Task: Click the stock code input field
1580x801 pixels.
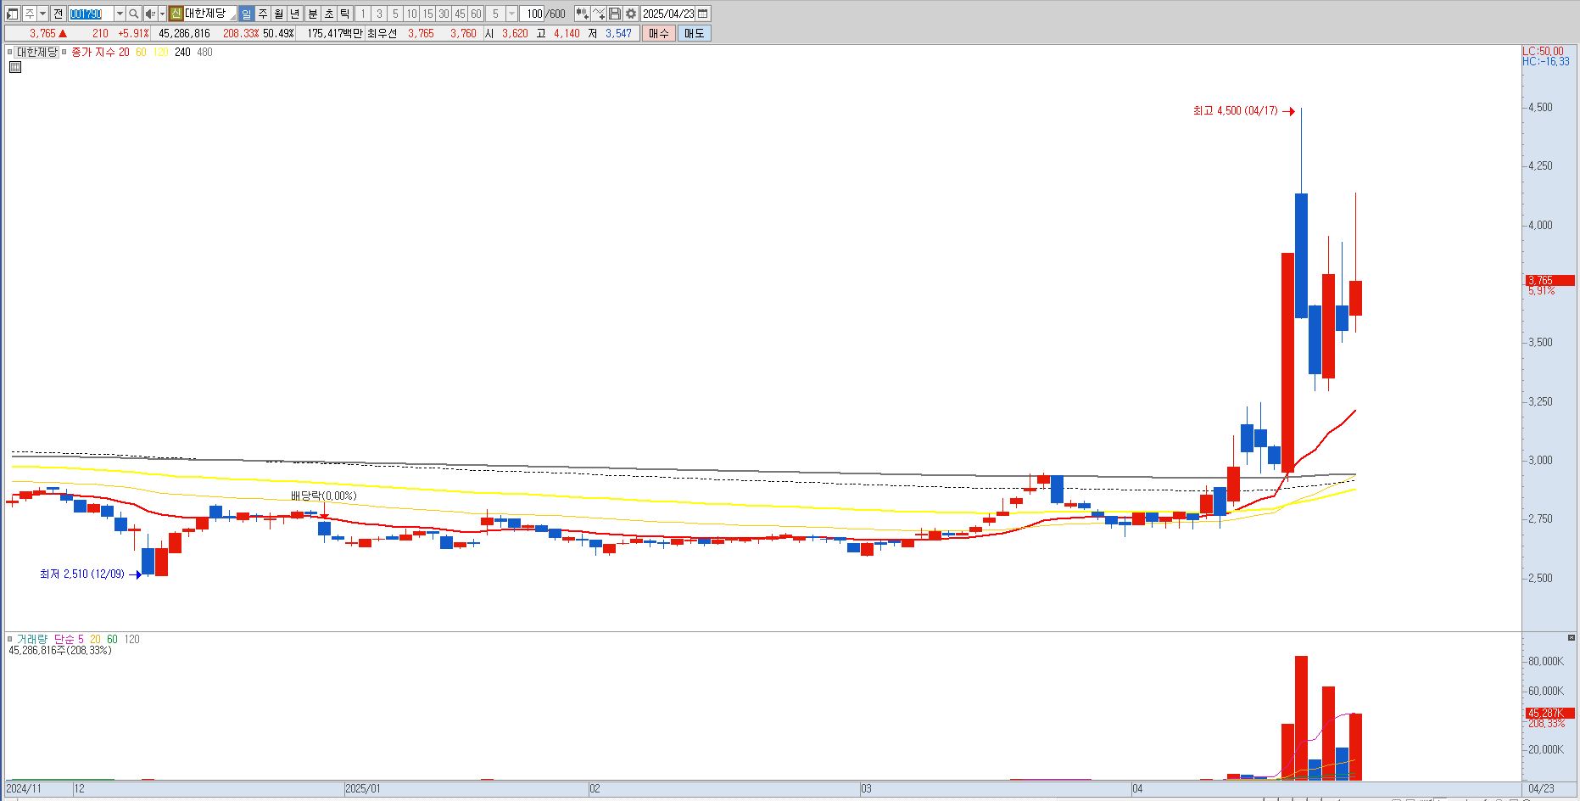Action: point(90,14)
